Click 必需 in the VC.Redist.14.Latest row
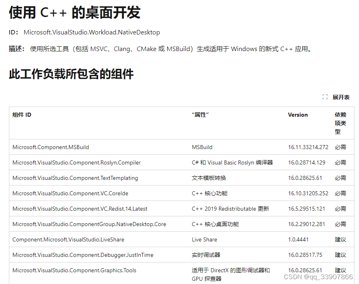The width and height of the screenshot is (359, 284). coord(340,209)
